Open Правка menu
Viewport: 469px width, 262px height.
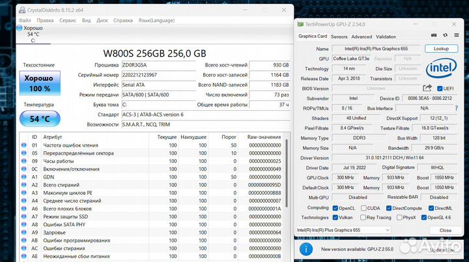point(45,20)
